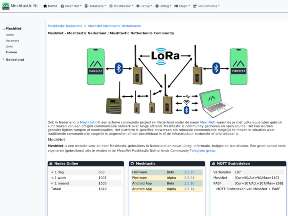The height and width of the screenshot is (216, 288).
Task: Click the '< 1 dag' value 683
Action: click(x=101, y=172)
